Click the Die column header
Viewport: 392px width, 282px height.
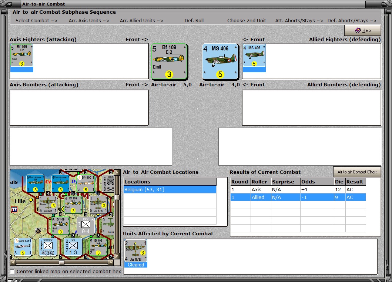pos(339,182)
